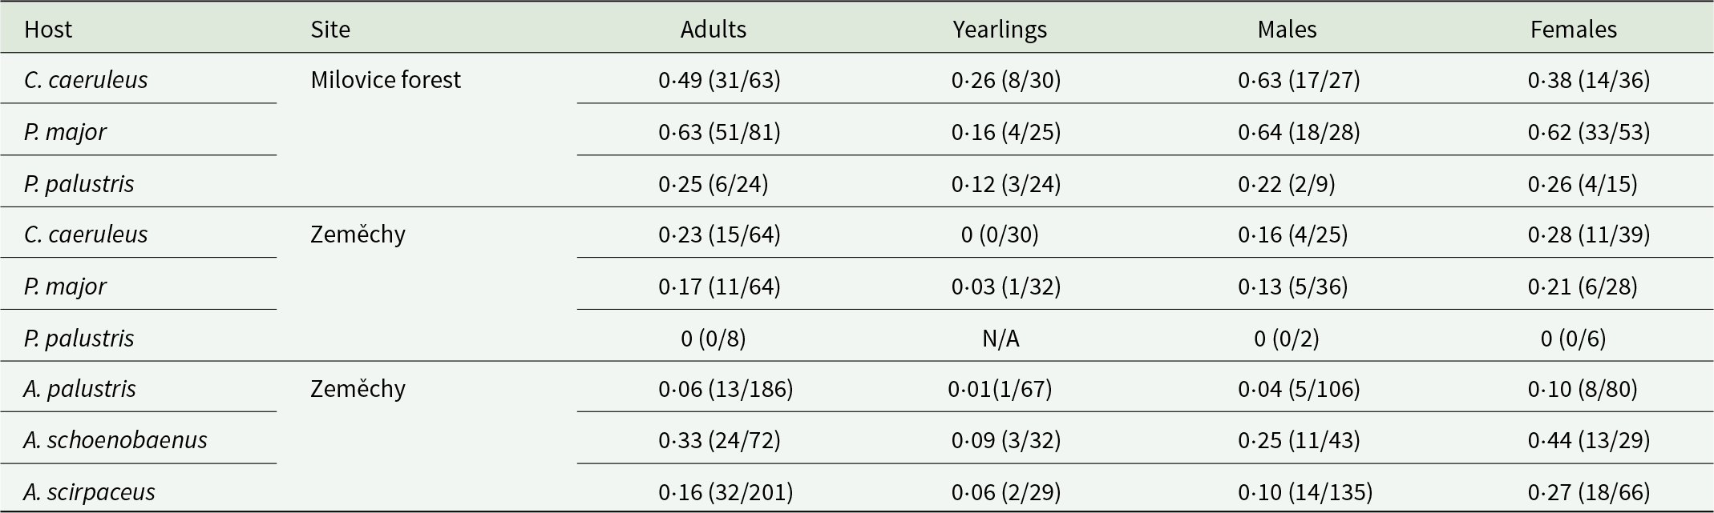The width and height of the screenshot is (1714, 513).
Task: Select the Adults column header
Action: [x=713, y=30]
